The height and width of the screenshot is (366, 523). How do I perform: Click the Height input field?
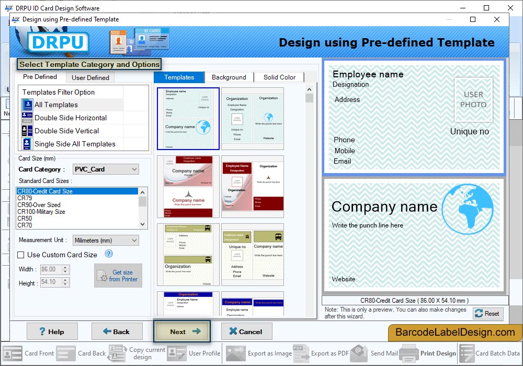point(51,282)
